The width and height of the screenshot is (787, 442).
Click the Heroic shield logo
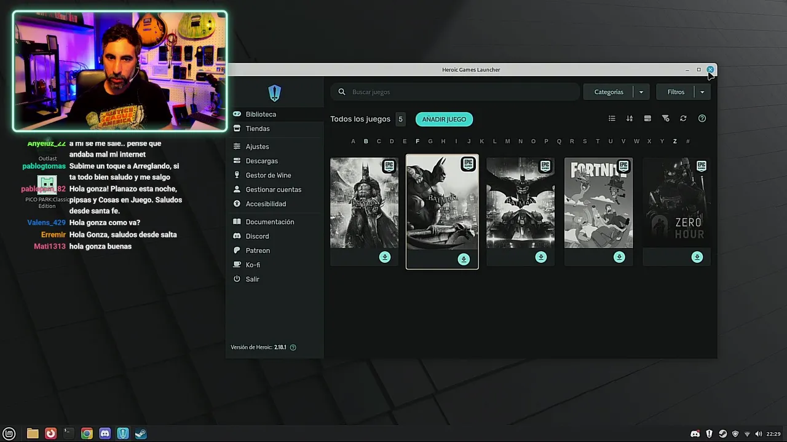[274, 93]
